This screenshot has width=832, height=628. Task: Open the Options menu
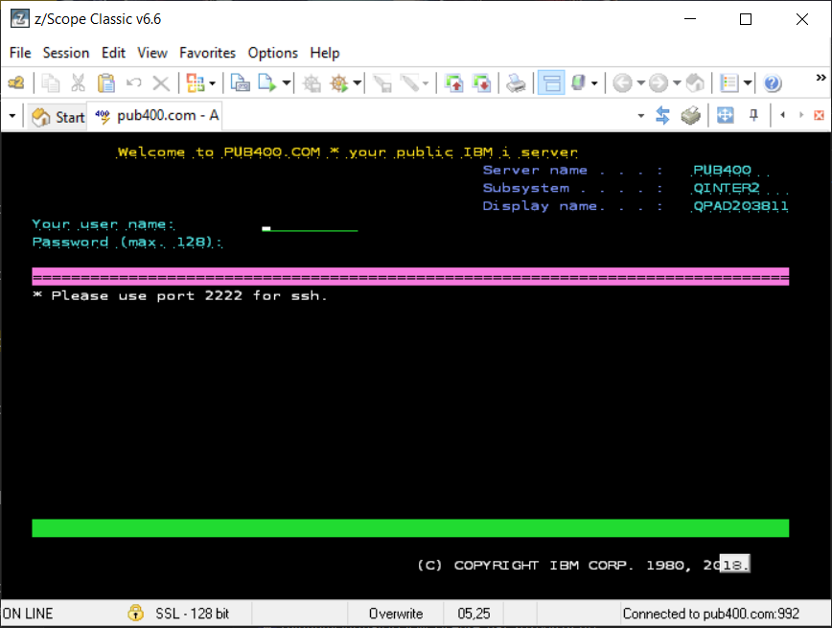tap(273, 53)
